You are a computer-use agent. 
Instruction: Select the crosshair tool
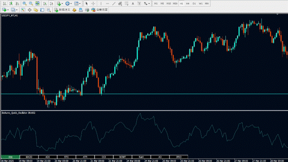[x=93, y=4]
